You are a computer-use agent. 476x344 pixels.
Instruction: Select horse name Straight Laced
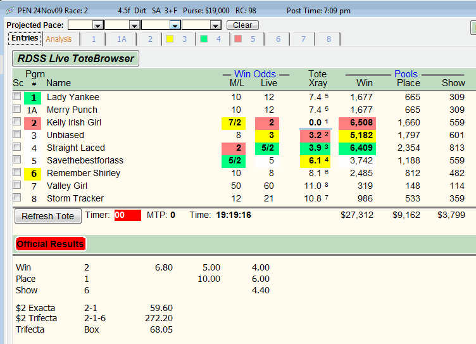tap(76, 148)
